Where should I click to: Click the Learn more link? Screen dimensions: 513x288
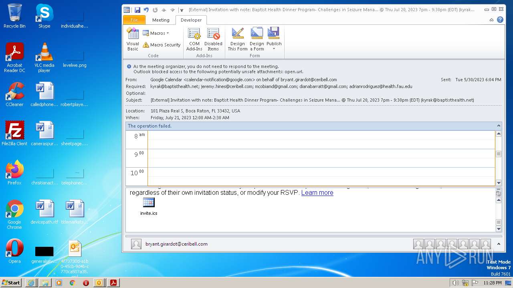(317, 192)
